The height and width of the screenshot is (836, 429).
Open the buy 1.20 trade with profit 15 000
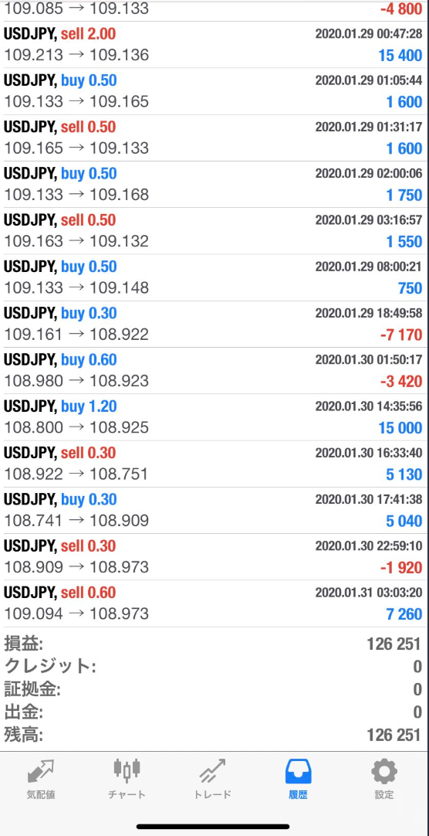(214, 417)
